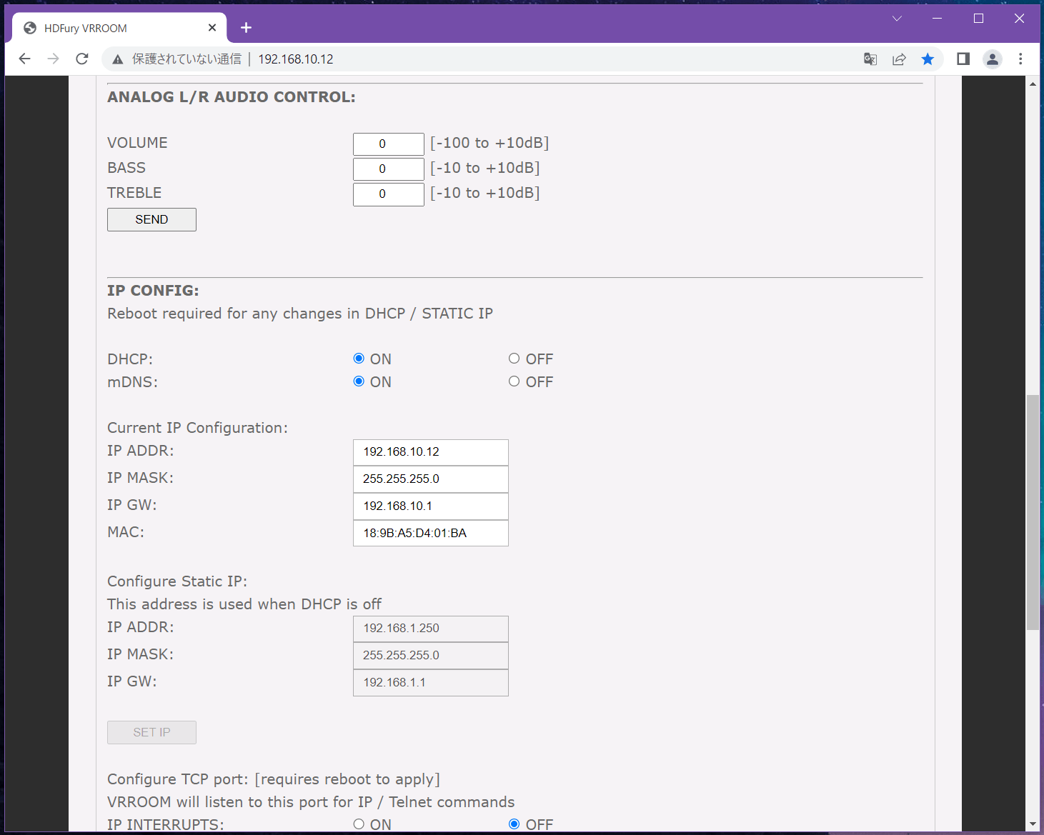Click current IP GW field 192.168.10.1
Viewport: 1044px width, 835px height.
click(431, 506)
